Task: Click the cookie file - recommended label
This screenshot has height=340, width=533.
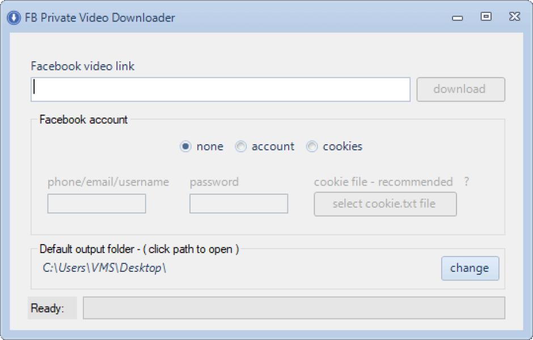Action: pos(383,182)
